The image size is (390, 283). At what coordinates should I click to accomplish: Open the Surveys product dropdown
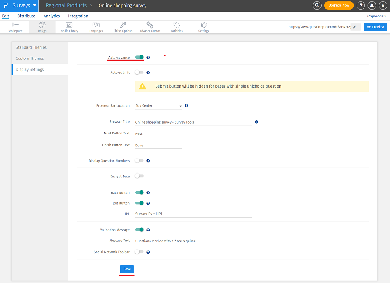click(24, 6)
